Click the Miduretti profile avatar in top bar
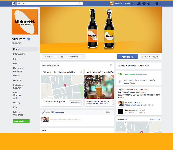This screenshot has height=150, width=173. click(x=112, y=3)
